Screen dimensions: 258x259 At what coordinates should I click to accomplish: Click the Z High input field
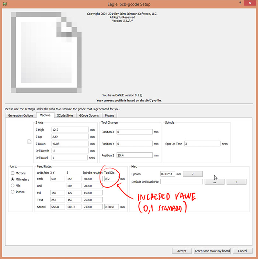[70, 129]
